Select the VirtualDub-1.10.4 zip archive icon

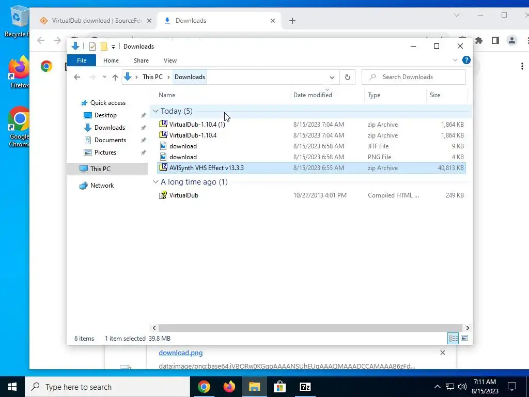163,135
